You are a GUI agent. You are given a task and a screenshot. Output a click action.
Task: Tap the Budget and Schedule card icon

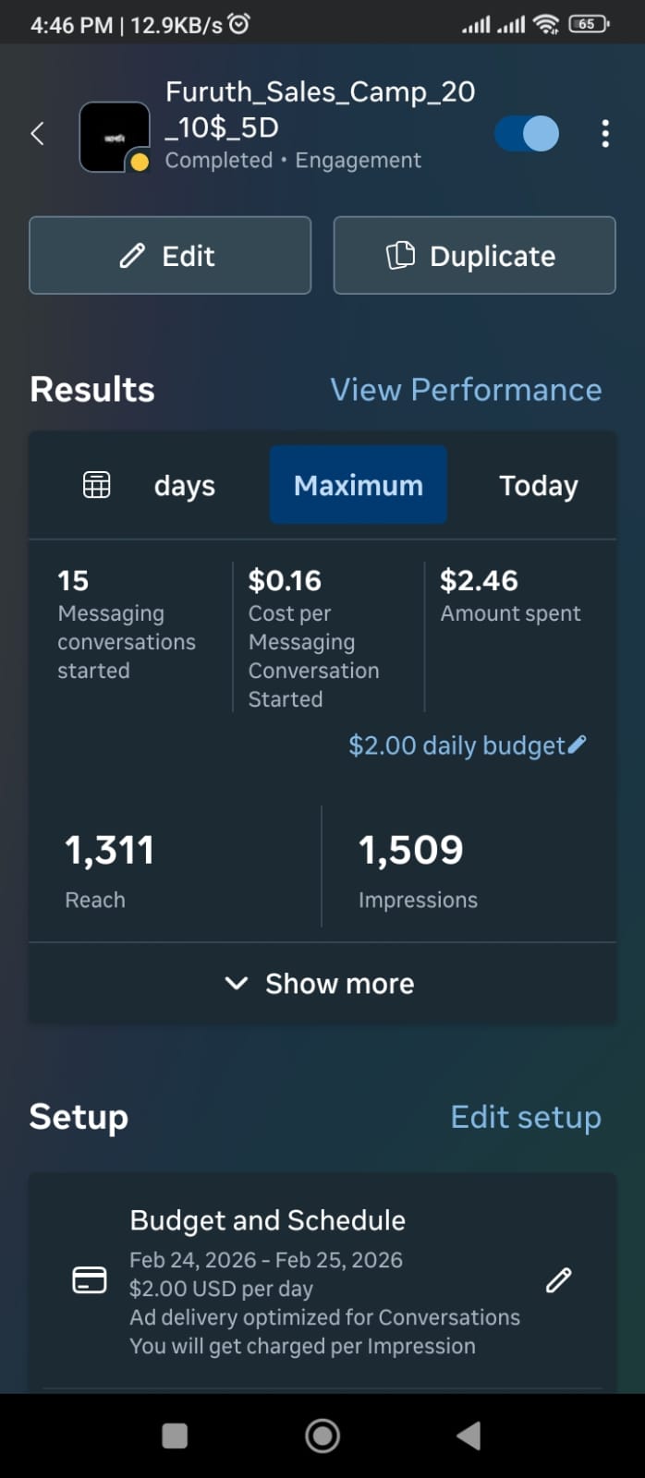click(x=90, y=1280)
